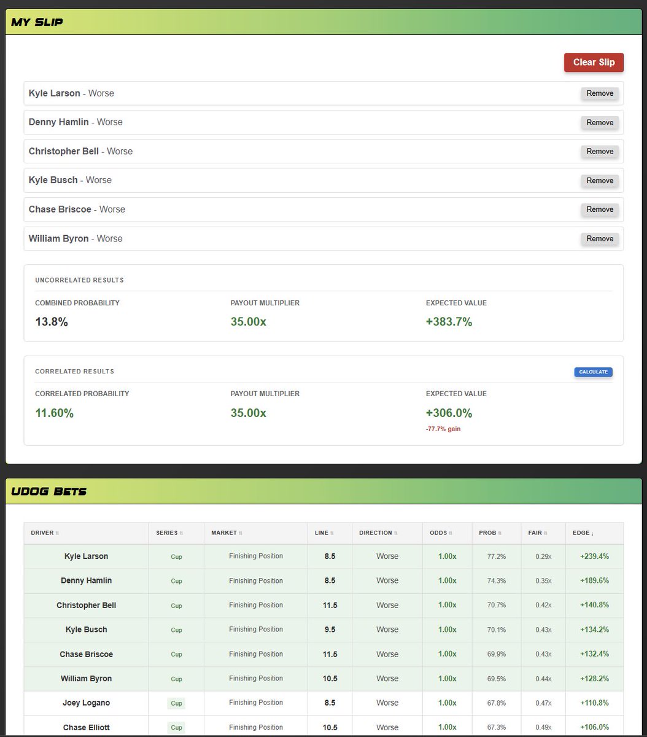Sort the table by the LINE icon
The height and width of the screenshot is (737, 647).
pyautogui.click(x=333, y=533)
